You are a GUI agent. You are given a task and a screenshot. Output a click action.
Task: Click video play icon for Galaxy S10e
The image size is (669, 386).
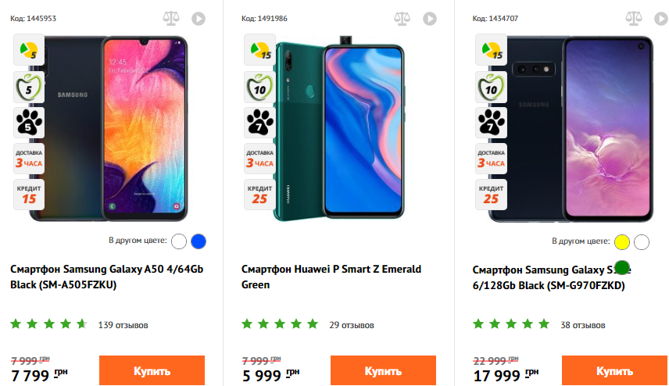tap(661, 18)
